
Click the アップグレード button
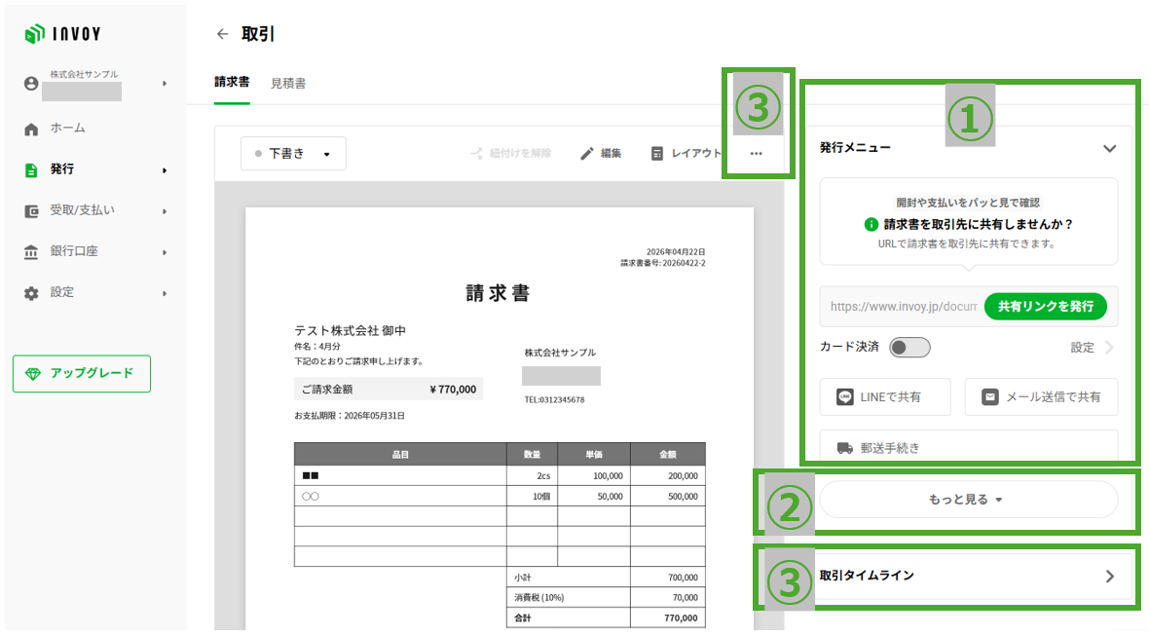(82, 374)
